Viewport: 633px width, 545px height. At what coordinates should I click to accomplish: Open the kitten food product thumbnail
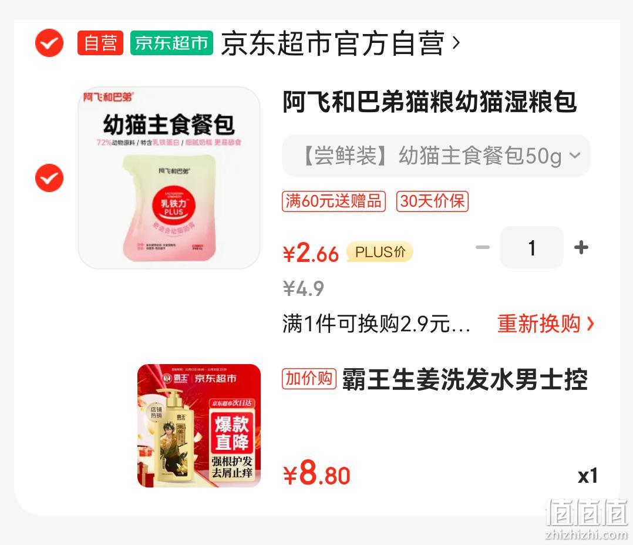[x=169, y=178]
